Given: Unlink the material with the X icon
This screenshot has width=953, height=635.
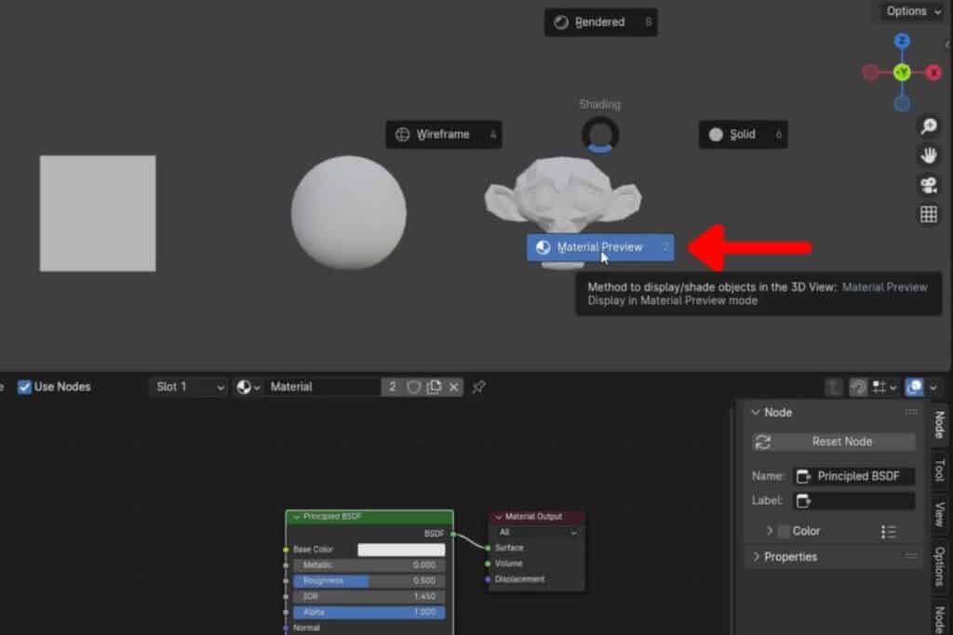Looking at the screenshot, I should (454, 387).
